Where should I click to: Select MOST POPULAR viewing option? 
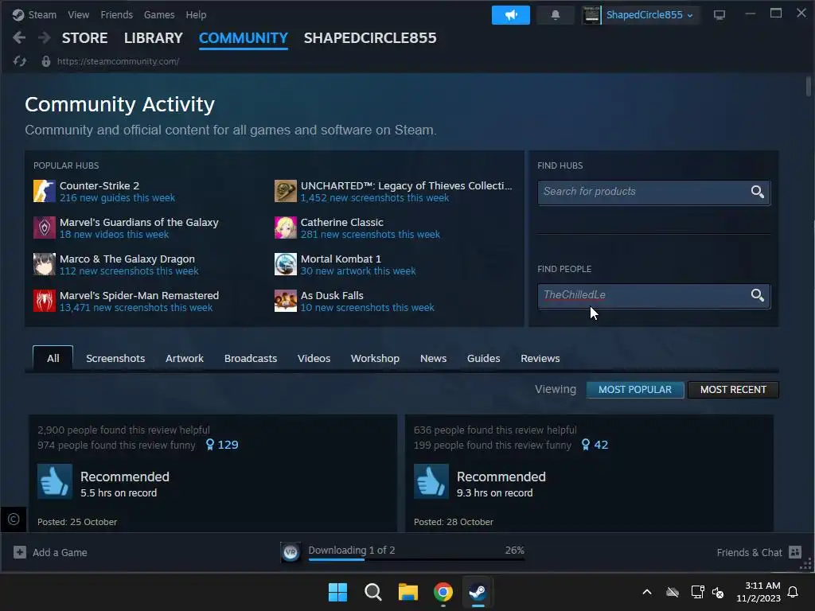[x=634, y=390]
